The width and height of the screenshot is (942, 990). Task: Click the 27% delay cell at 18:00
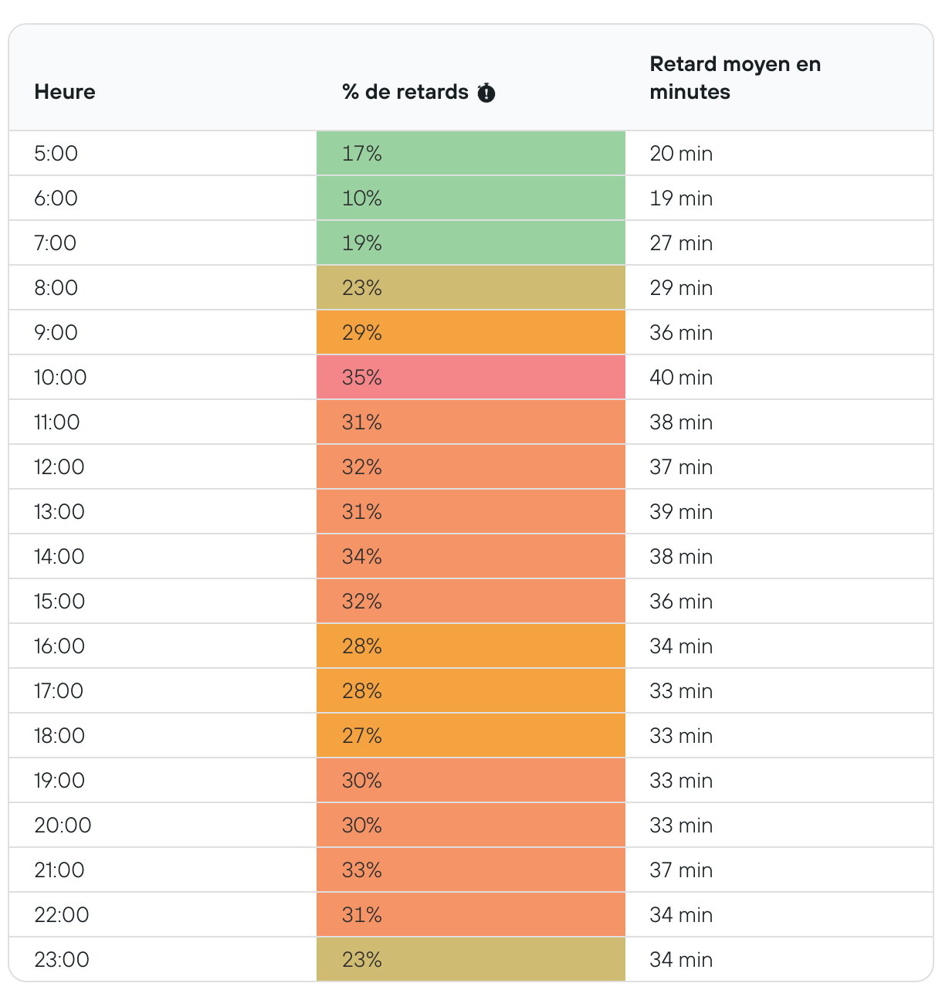pos(470,736)
